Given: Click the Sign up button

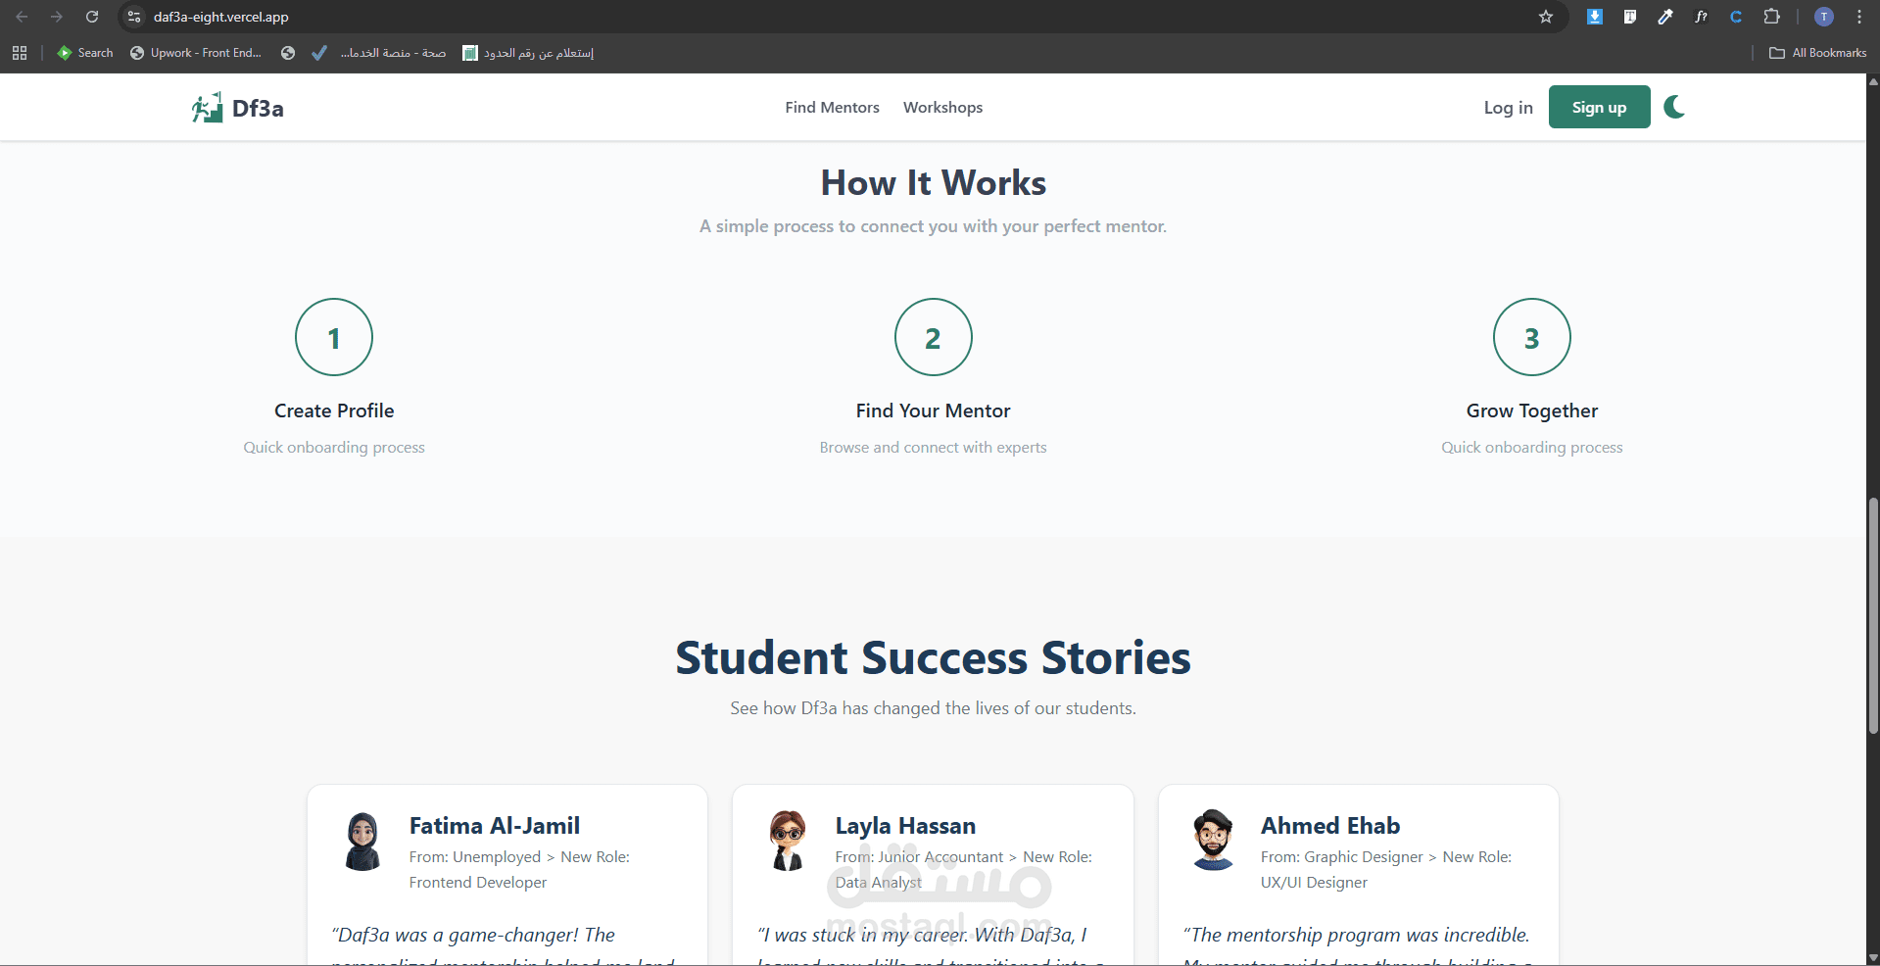Looking at the screenshot, I should (1599, 107).
